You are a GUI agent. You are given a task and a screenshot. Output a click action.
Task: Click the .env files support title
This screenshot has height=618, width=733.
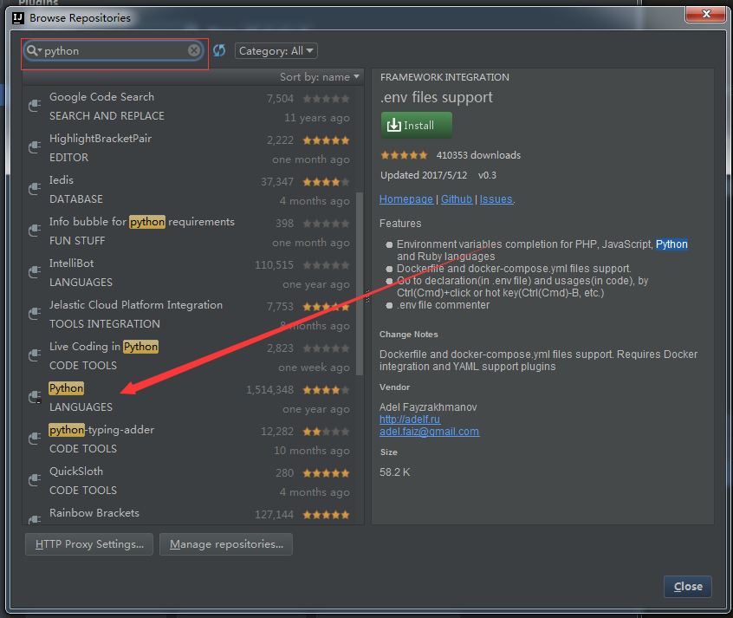(436, 97)
